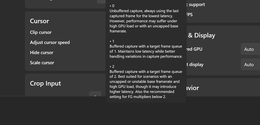Click the Scale cursor option label
Screen dimensions: 260x125
point(42,63)
